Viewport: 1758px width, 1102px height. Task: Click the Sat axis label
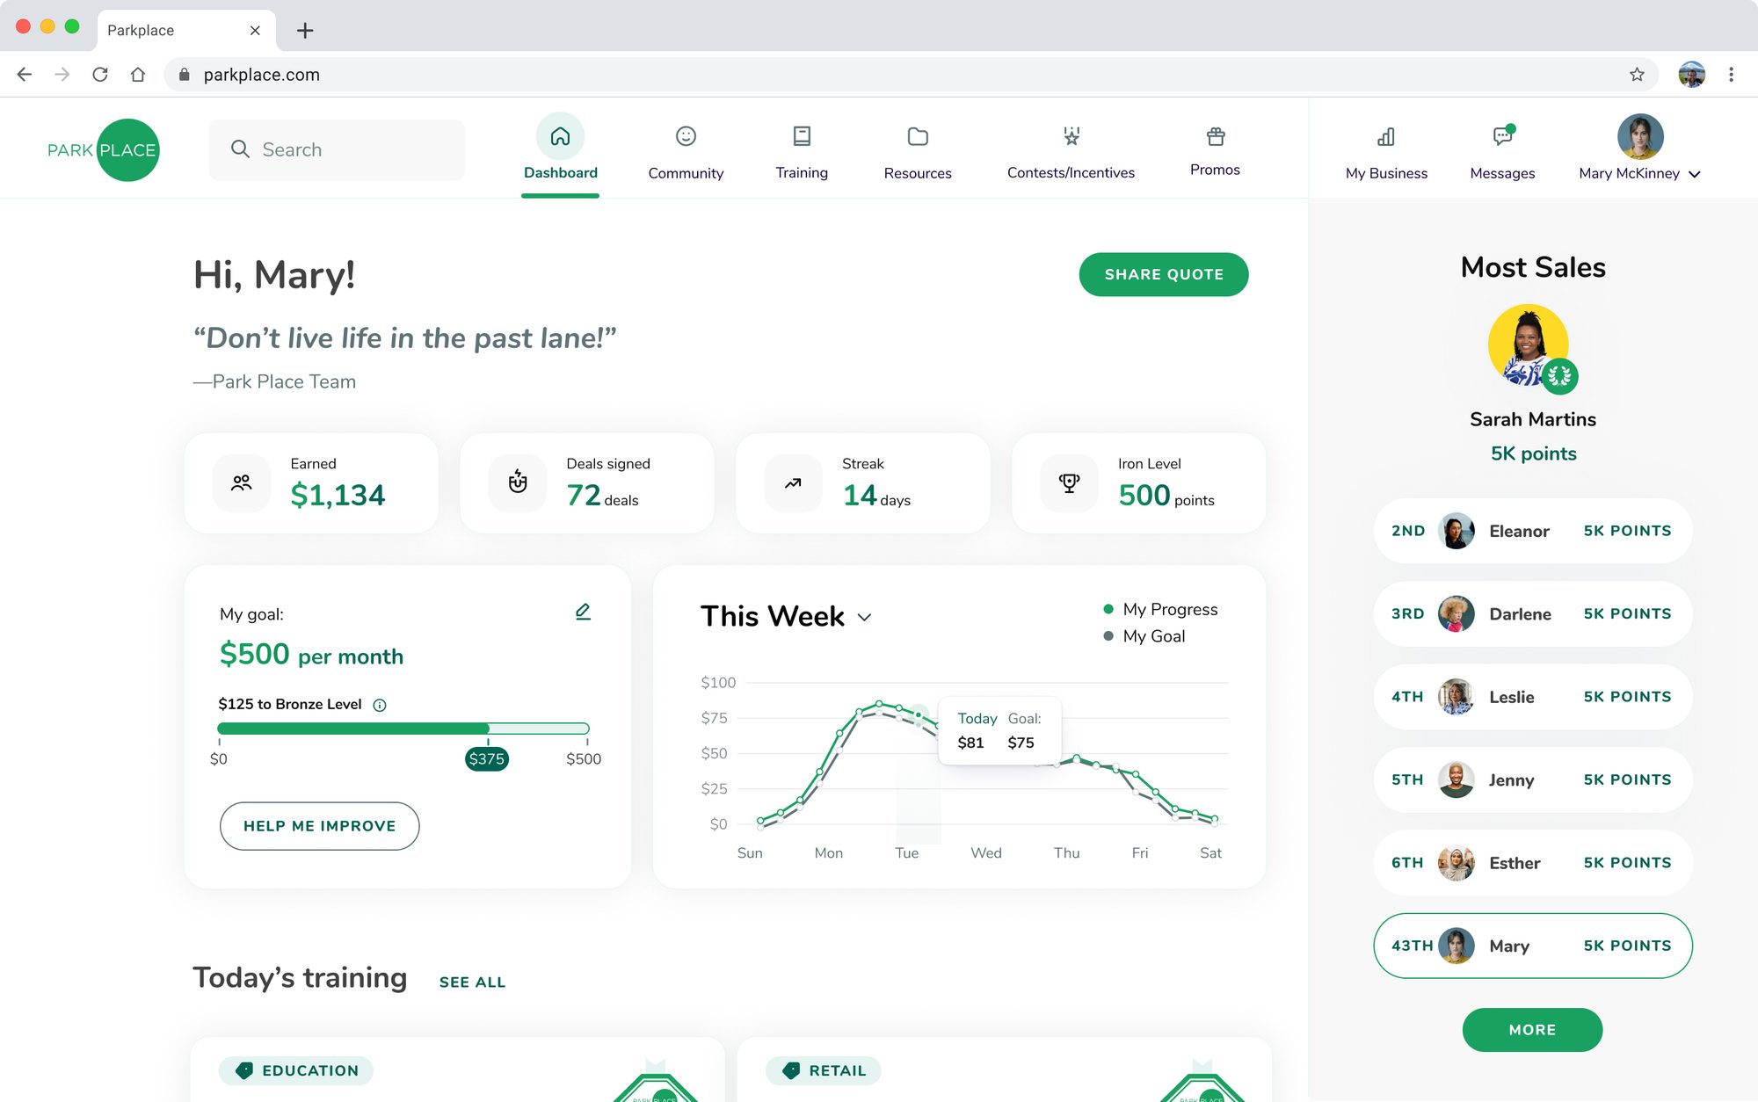tap(1210, 853)
